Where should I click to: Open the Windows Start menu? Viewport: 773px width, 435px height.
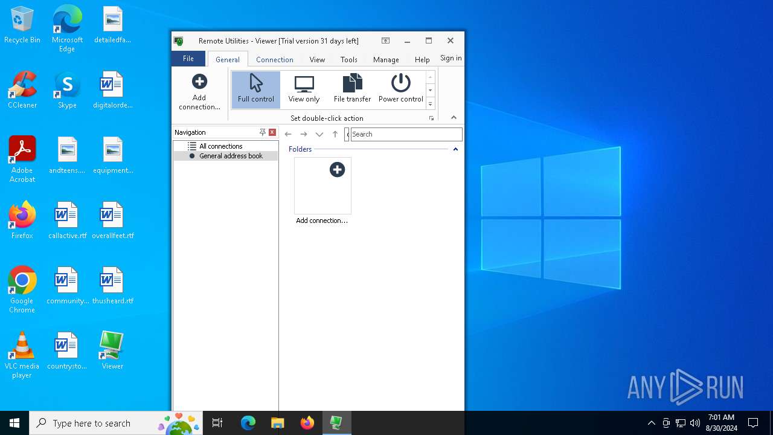point(14,423)
